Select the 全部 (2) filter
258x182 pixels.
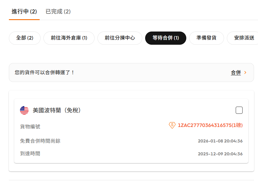pyautogui.click(x=25, y=38)
